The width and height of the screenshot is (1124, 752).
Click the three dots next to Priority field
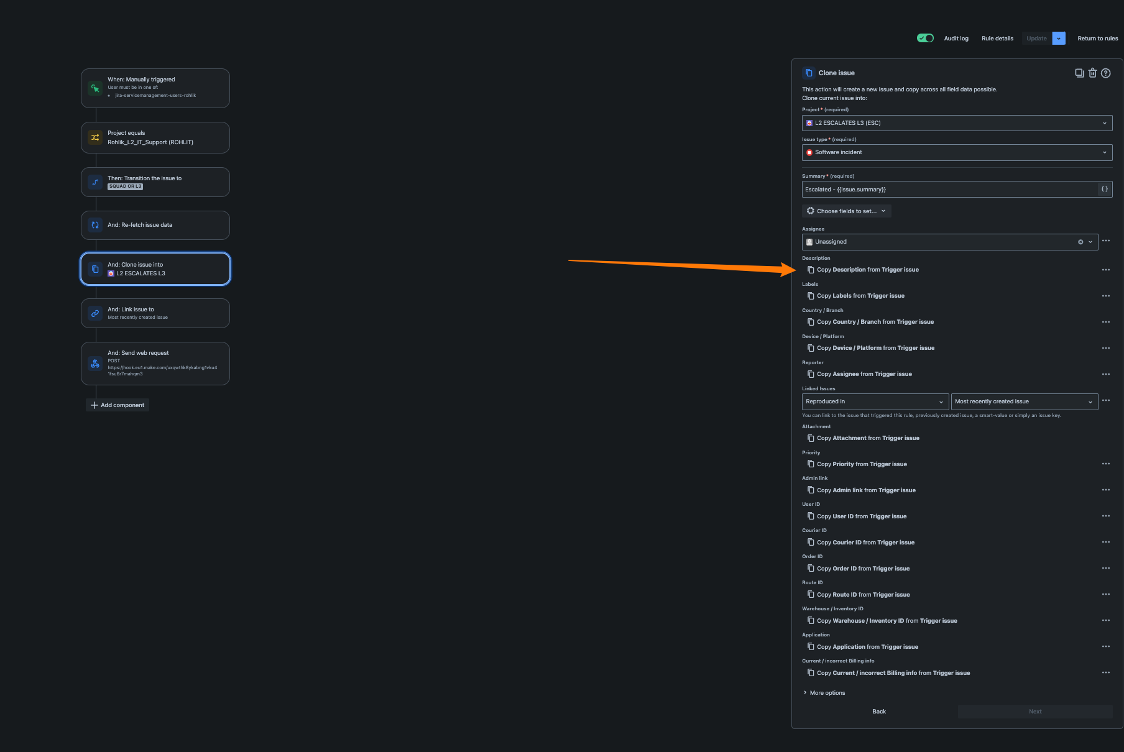coord(1106,464)
